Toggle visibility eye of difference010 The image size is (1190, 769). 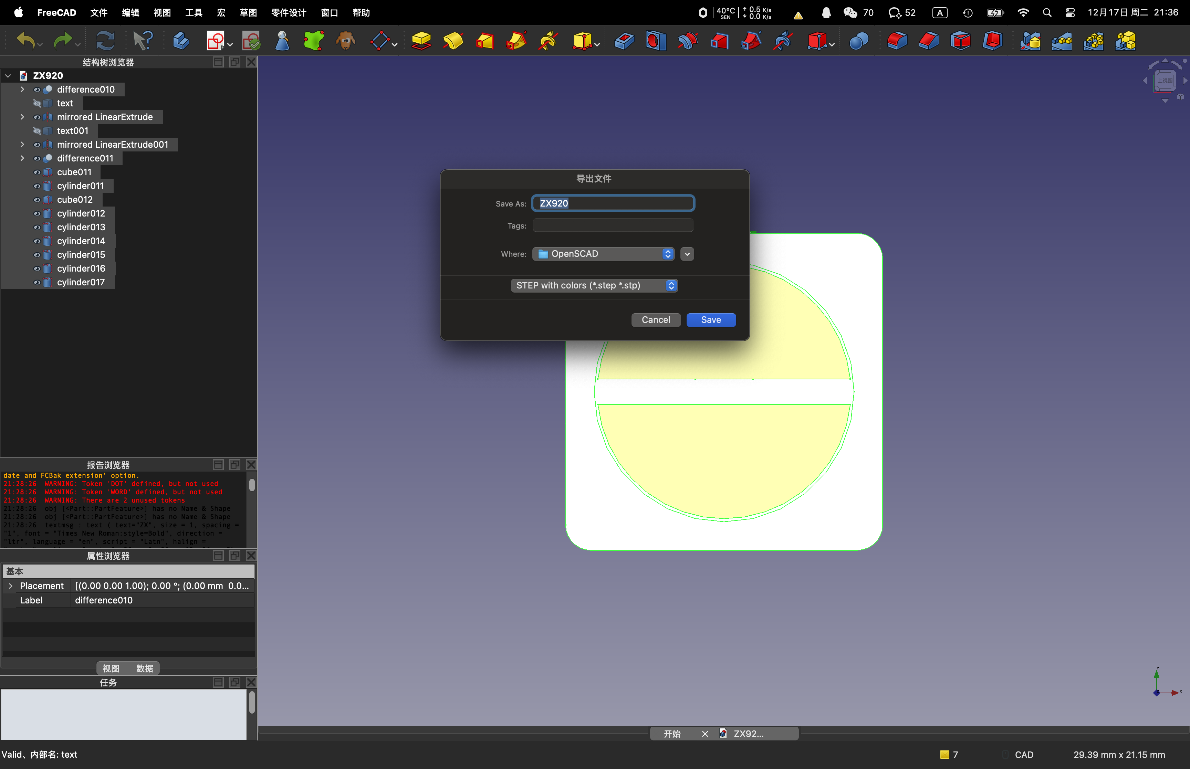click(x=37, y=89)
